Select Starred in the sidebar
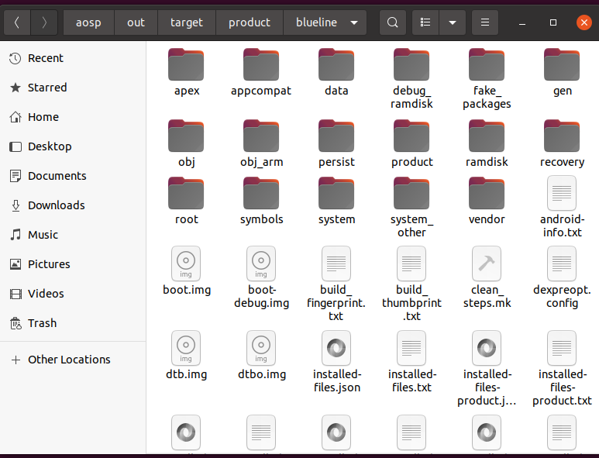 [47, 88]
